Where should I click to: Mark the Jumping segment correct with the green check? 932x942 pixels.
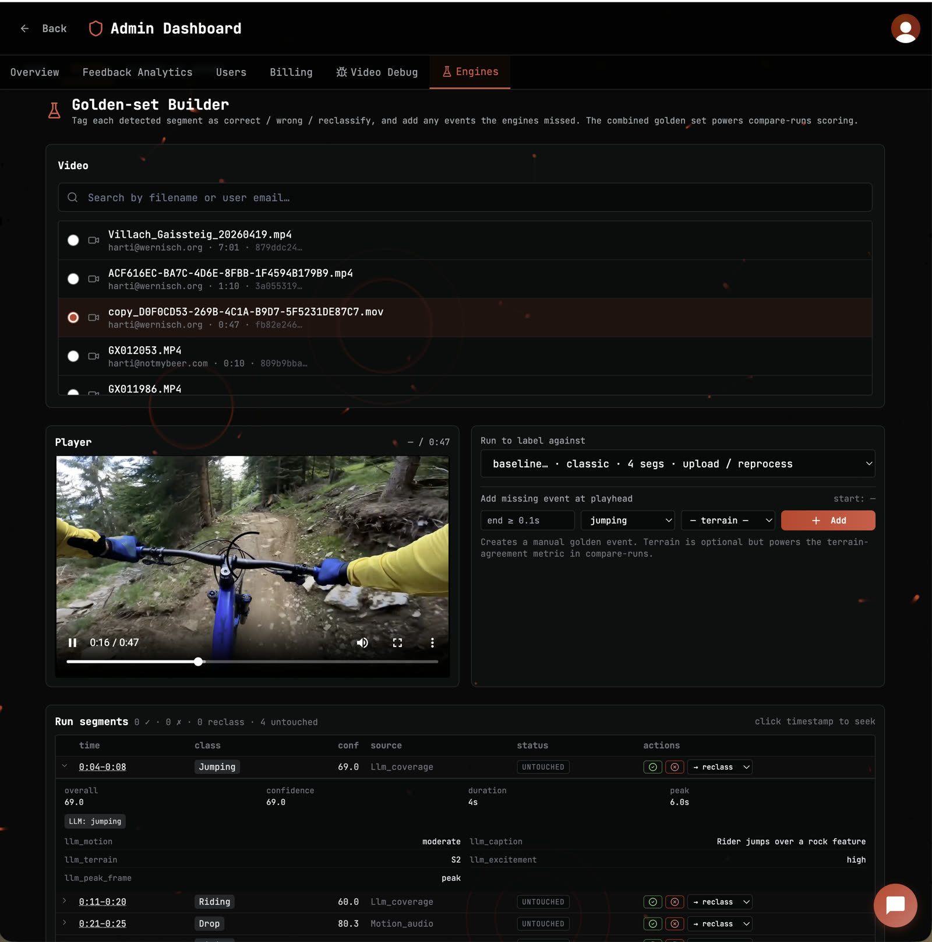coord(653,767)
